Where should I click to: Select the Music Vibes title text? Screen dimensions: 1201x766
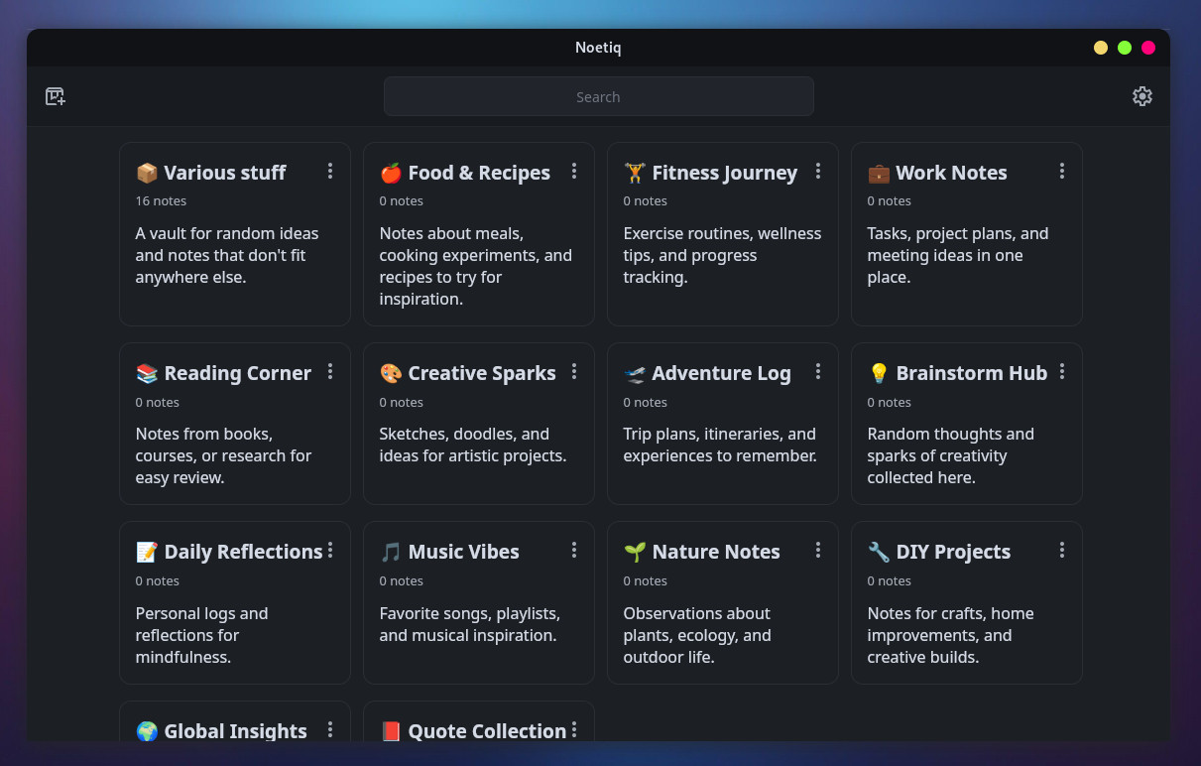(x=464, y=552)
